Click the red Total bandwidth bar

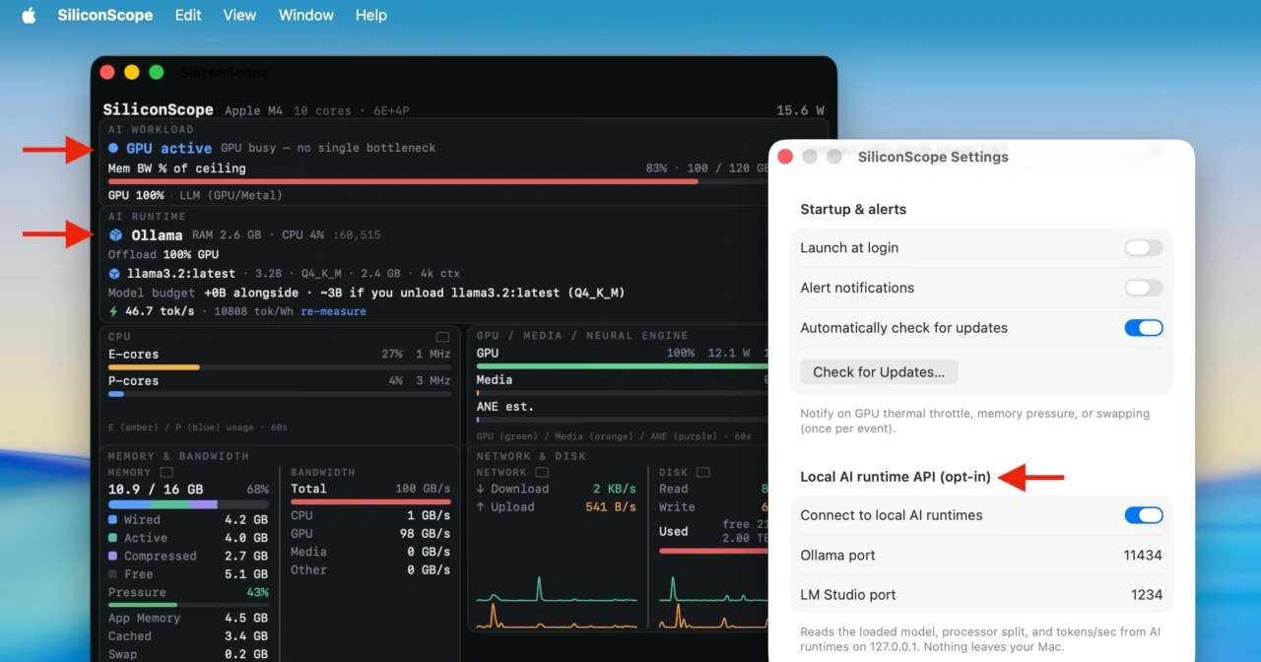click(x=370, y=501)
